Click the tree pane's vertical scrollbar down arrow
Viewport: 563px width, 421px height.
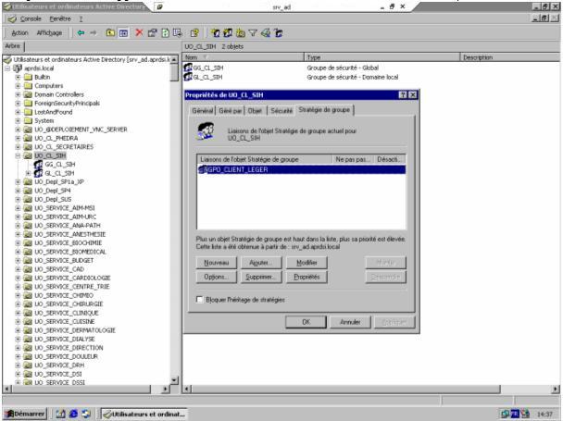[174, 380]
